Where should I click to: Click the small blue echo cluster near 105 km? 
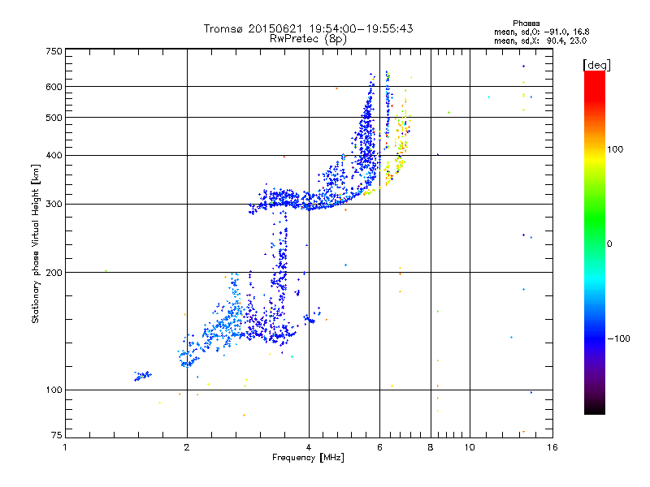[x=143, y=376]
